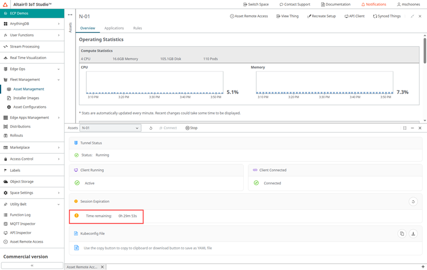Collapse the left sidebar with double chevron
427x270 pixels.
(31, 266)
